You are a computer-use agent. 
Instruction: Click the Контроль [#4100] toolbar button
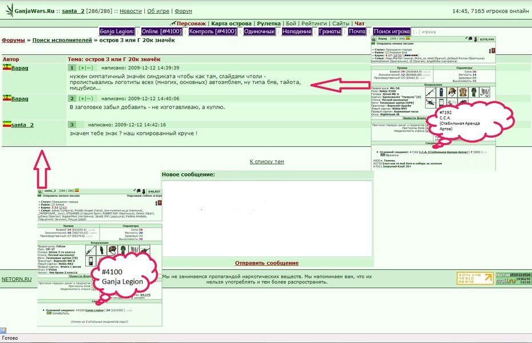point(212,31)
